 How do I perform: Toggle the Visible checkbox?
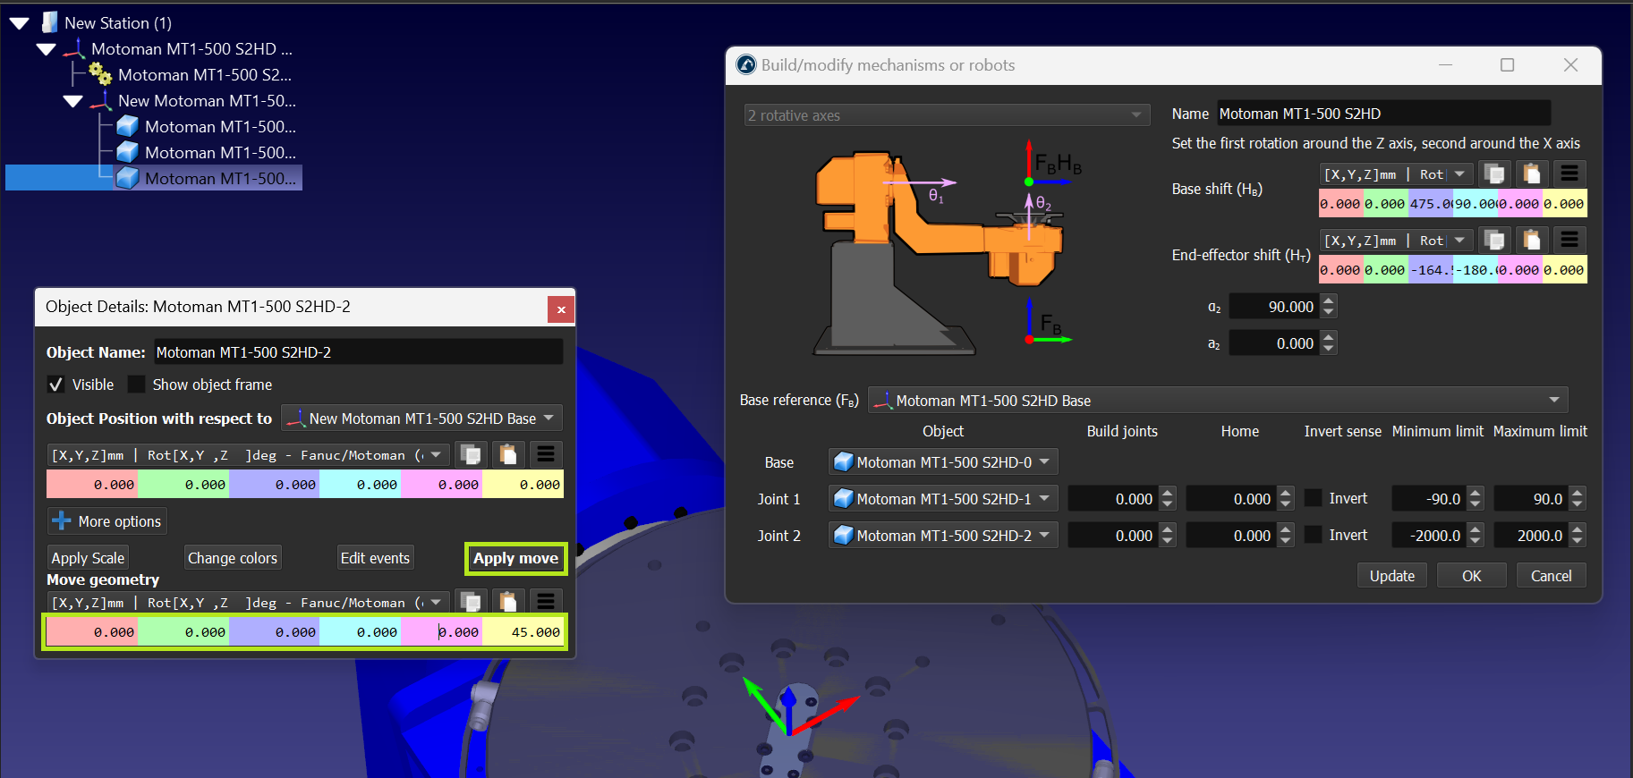56,385
